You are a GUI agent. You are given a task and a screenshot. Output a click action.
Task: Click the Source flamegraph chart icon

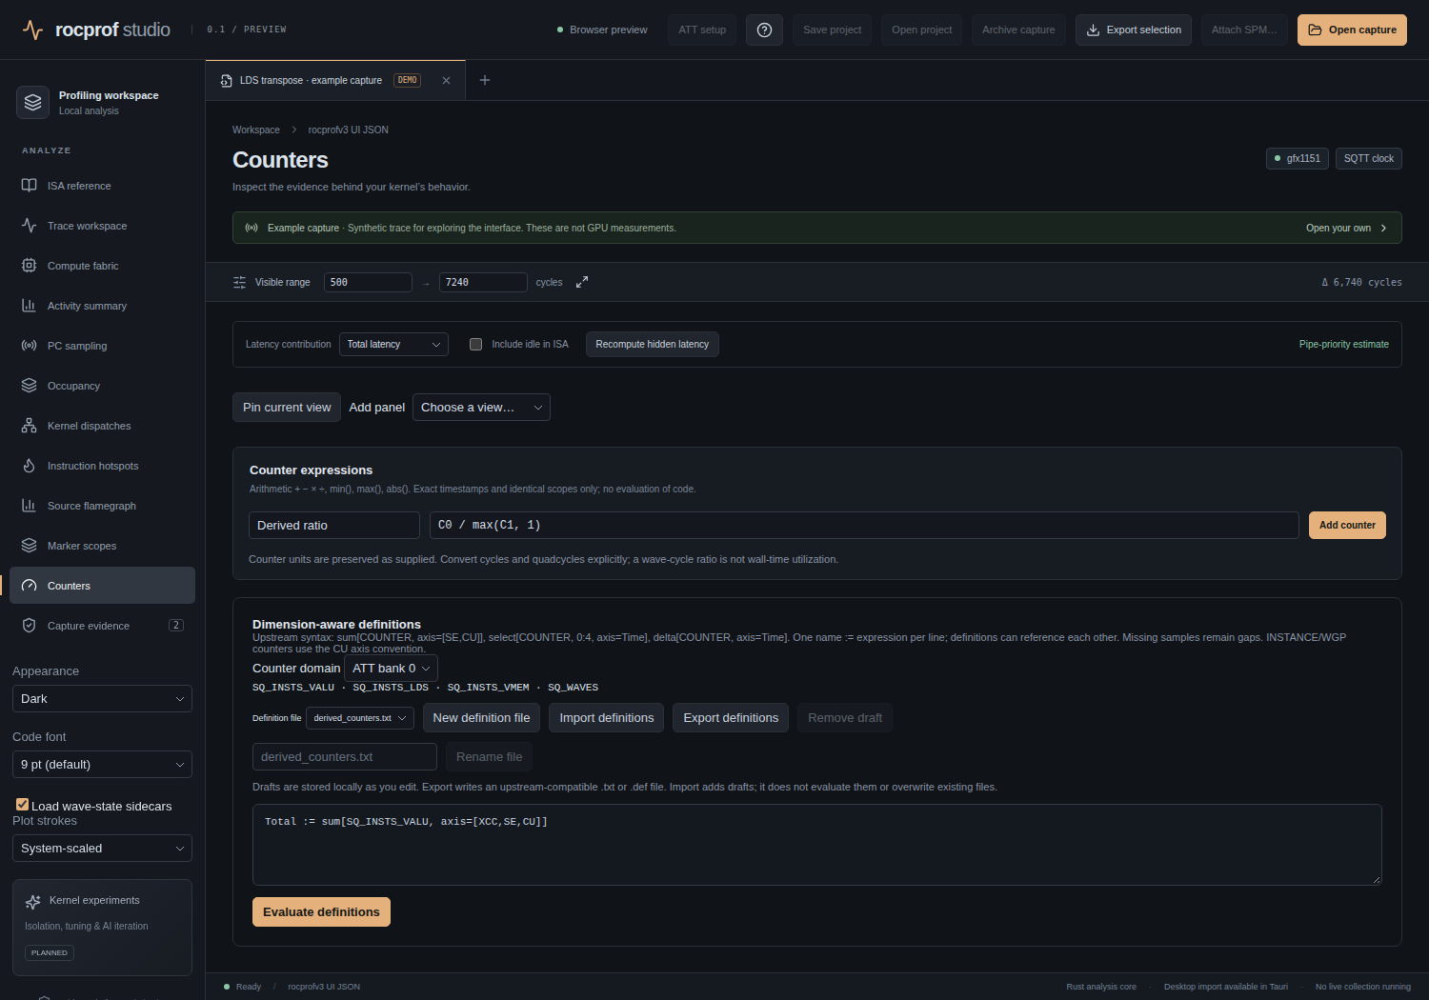[x=30, y=506]
